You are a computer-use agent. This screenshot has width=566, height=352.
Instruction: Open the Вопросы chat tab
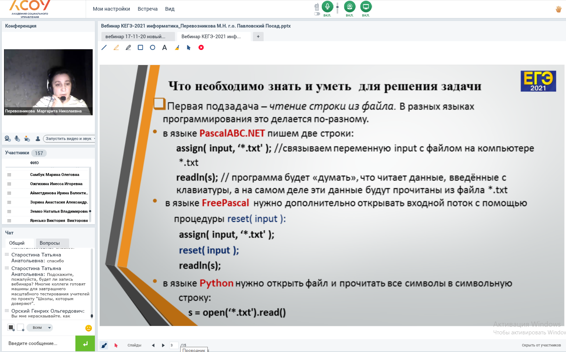pyautogui.click(x=52, y=243)
